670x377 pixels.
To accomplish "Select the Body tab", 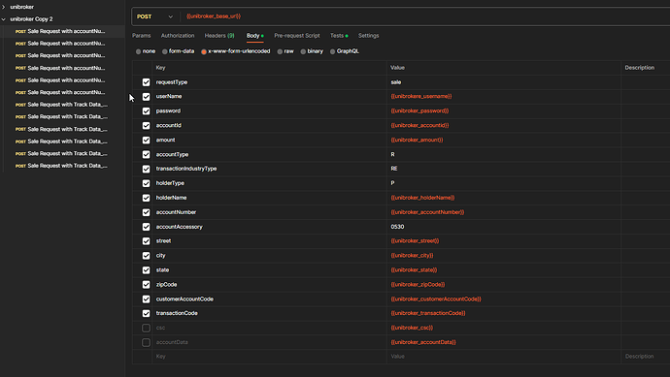I will (x=254, y=36).
